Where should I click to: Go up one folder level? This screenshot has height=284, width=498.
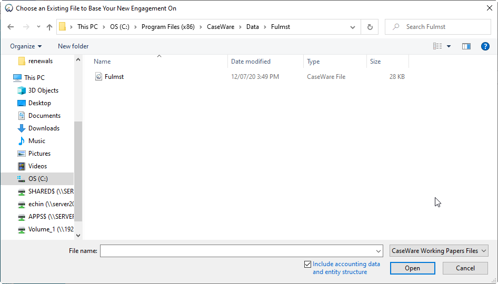tap(49, 27)
